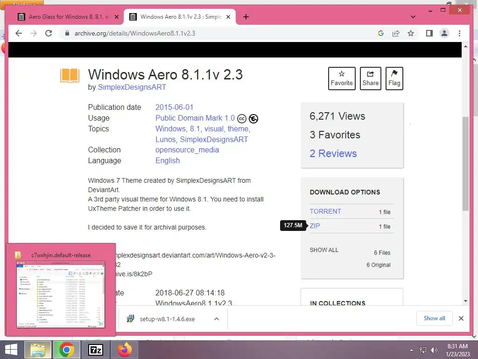Open the 8.1 topic link
Image resolution: width=478 pixels, height=359 pixels.
[195, 129]
